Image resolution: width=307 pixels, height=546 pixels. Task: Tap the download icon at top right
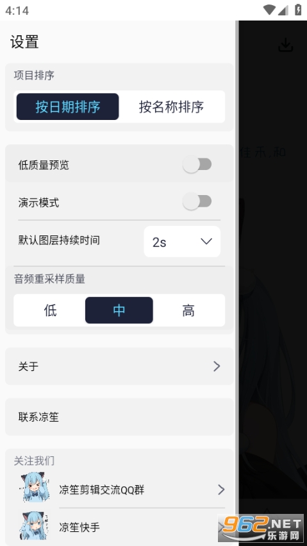(286, 45)
